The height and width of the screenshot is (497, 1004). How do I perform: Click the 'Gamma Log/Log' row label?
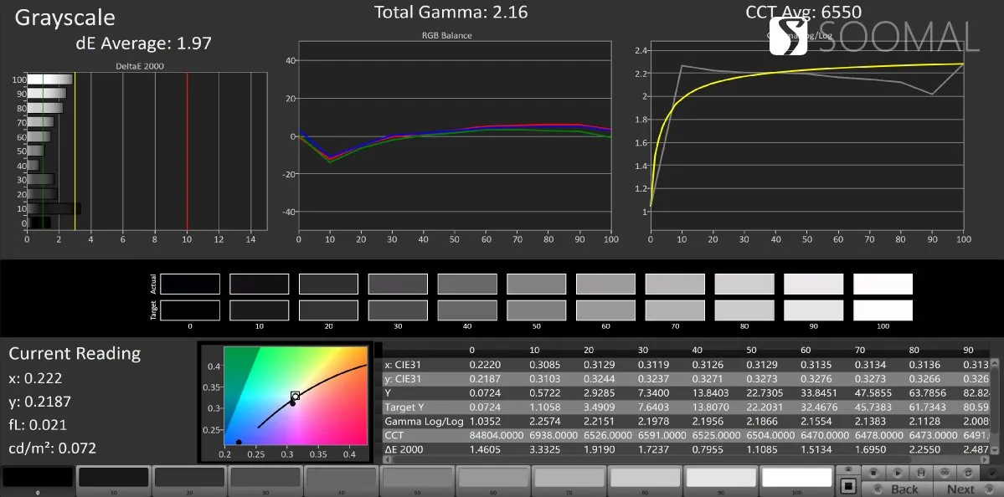(424, 421)
